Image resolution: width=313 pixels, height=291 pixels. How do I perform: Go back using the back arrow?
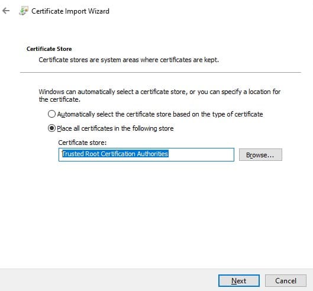click(6, 11)
